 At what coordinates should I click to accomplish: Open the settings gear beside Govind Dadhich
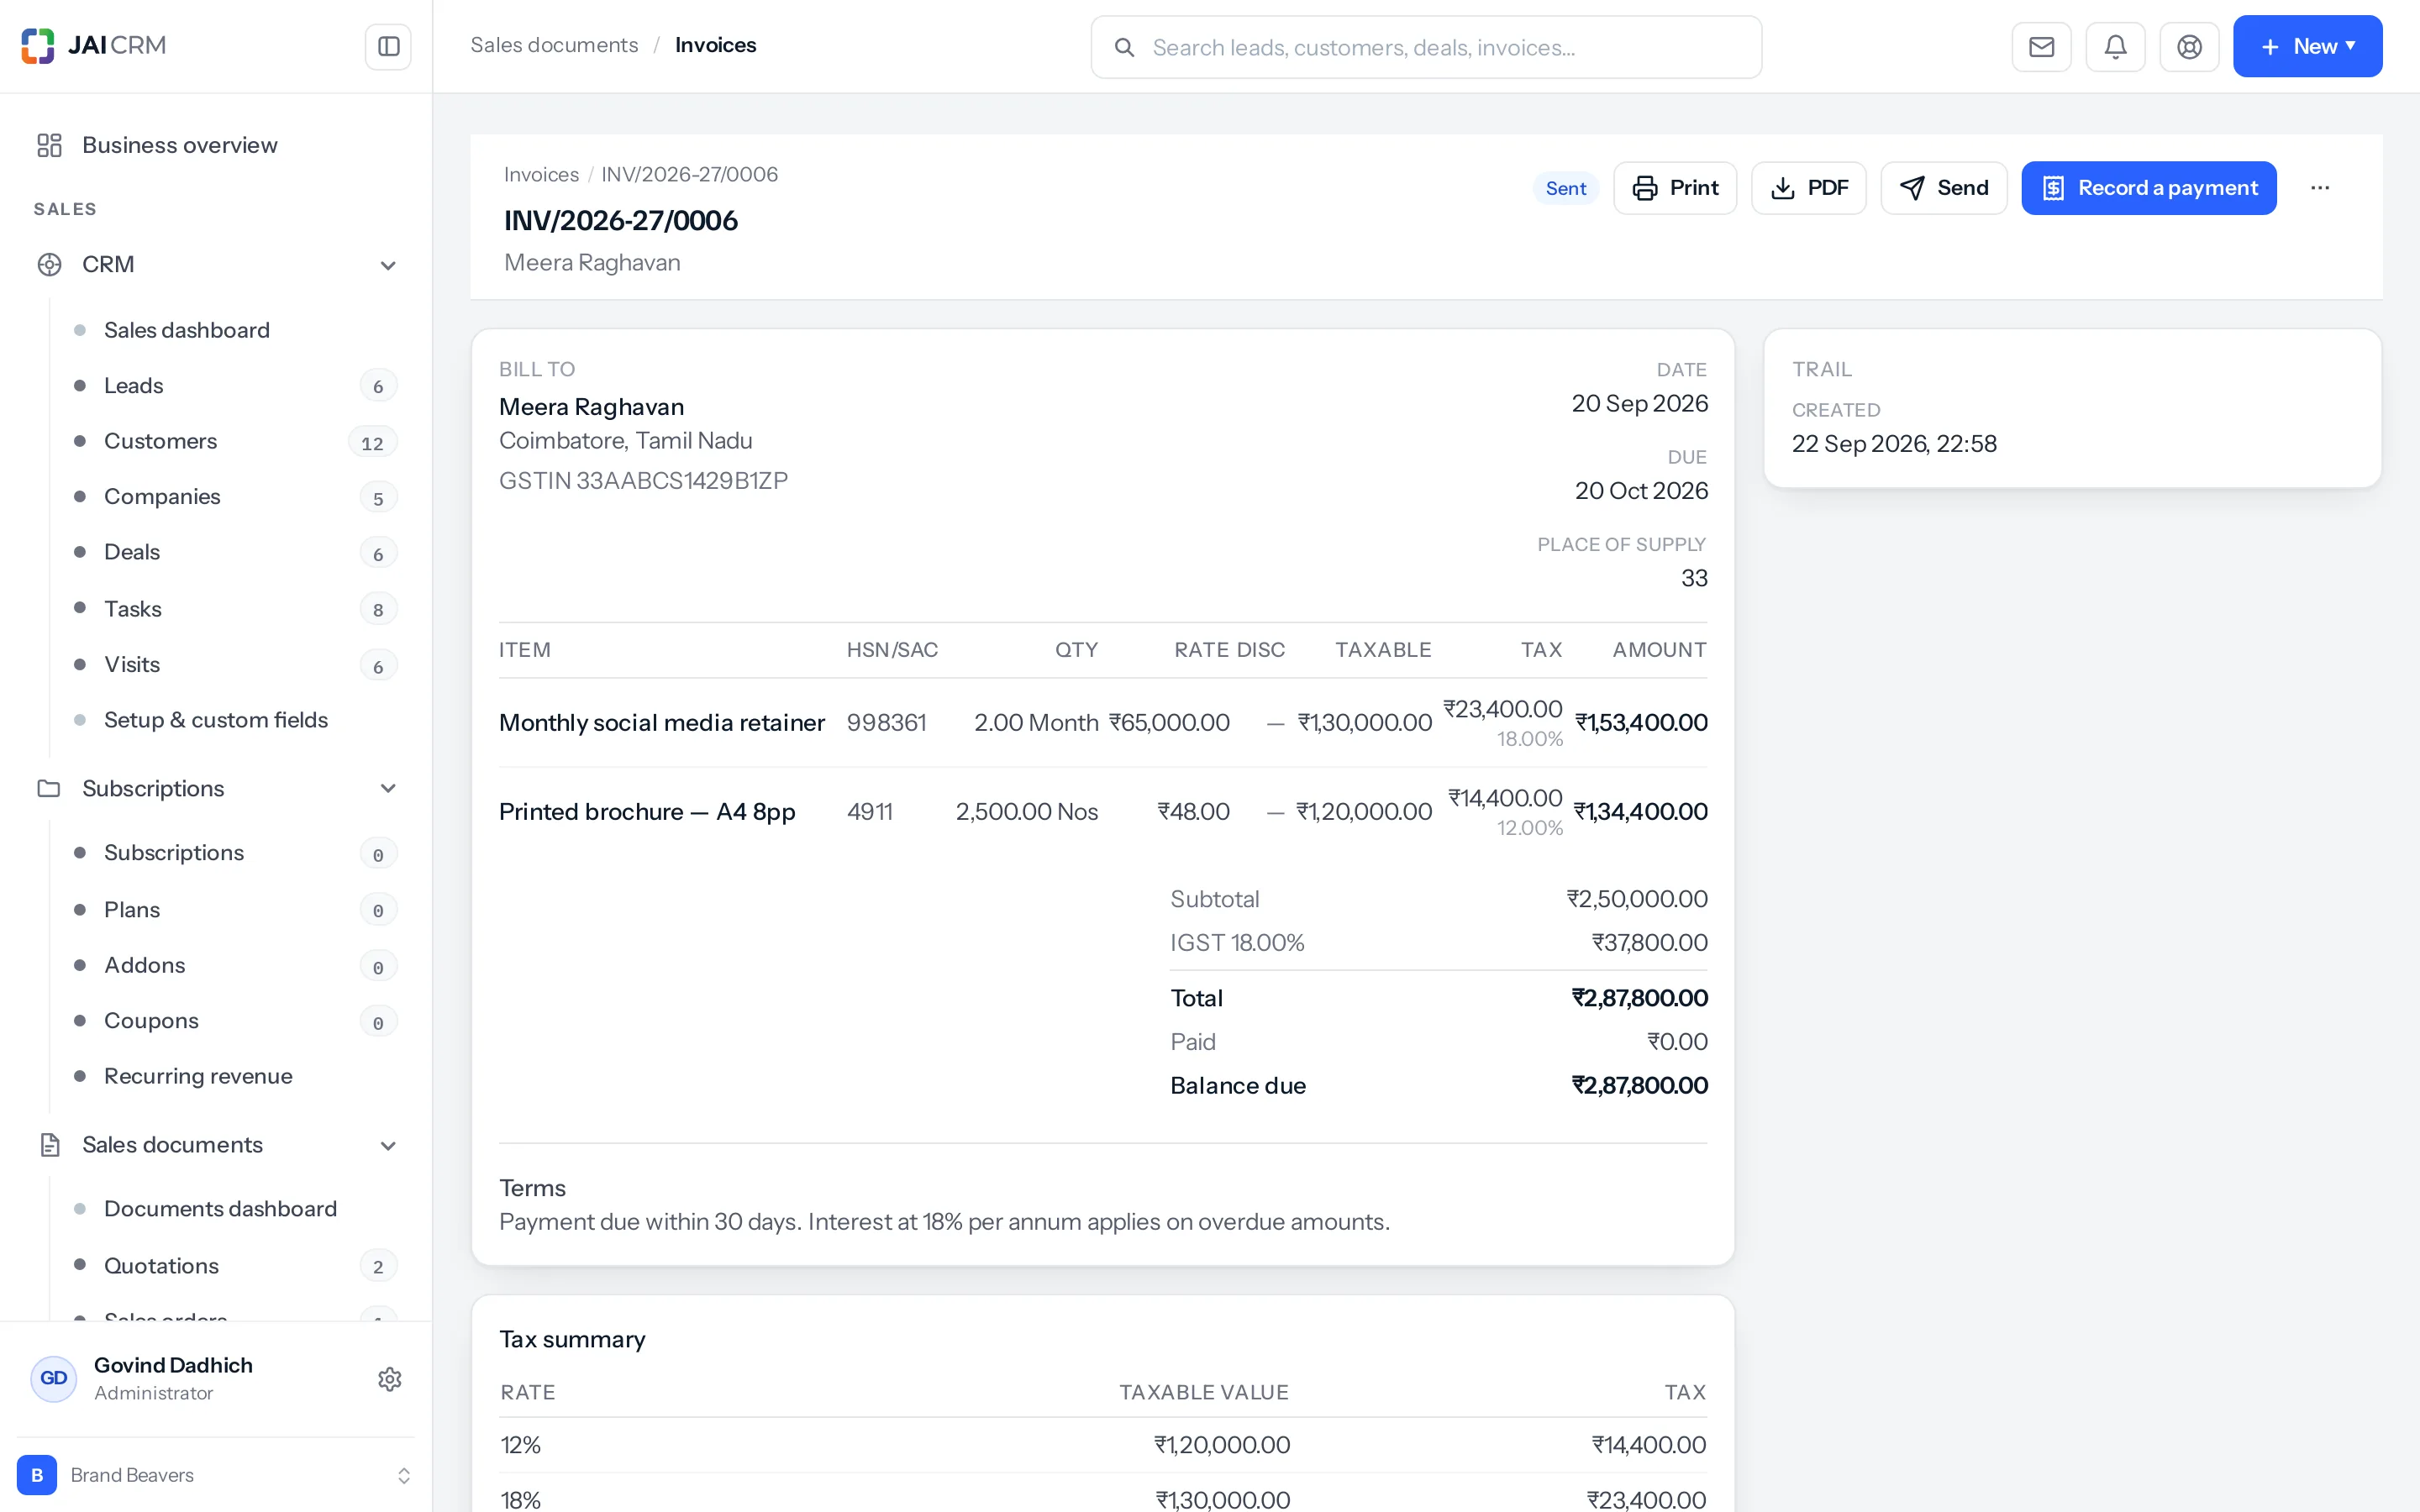[x=389, y=1379]
